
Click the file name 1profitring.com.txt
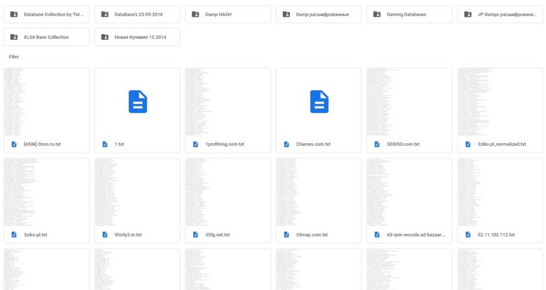[225, 144]
